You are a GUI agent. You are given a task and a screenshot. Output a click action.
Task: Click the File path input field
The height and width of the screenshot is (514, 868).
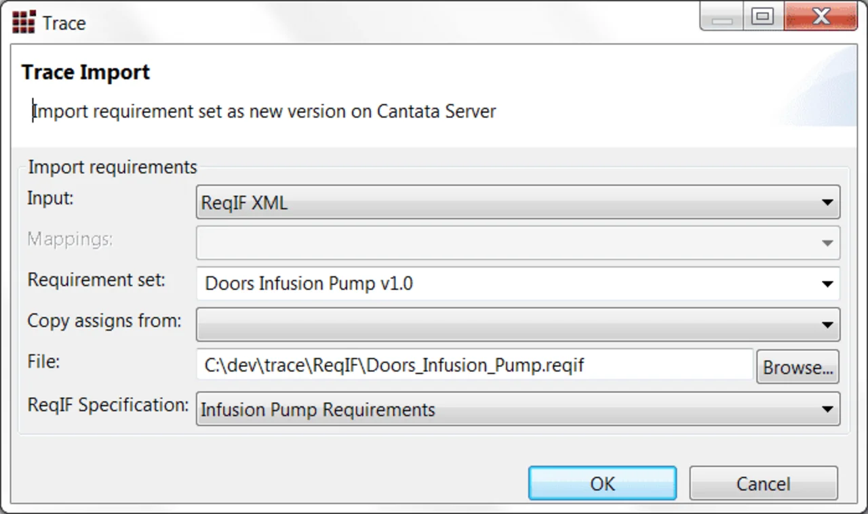[475, 365]
